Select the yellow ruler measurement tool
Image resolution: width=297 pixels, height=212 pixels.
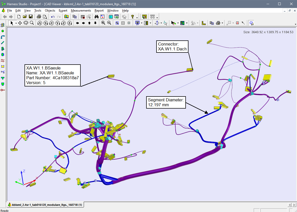point(144,16)
